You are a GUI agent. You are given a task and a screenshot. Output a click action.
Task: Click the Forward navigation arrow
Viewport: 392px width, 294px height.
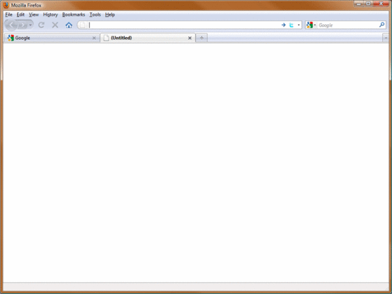pyautogui.click(x=23, y=25)
